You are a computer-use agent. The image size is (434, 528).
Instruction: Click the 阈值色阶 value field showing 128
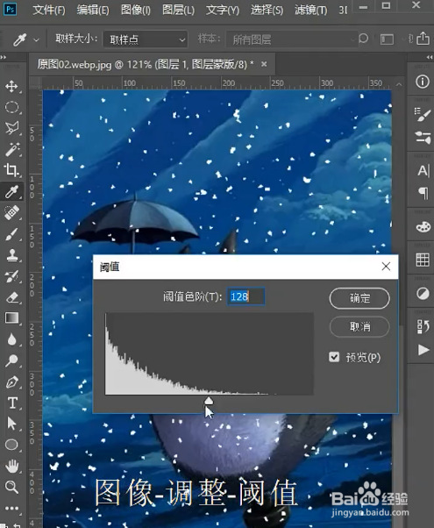245,296
